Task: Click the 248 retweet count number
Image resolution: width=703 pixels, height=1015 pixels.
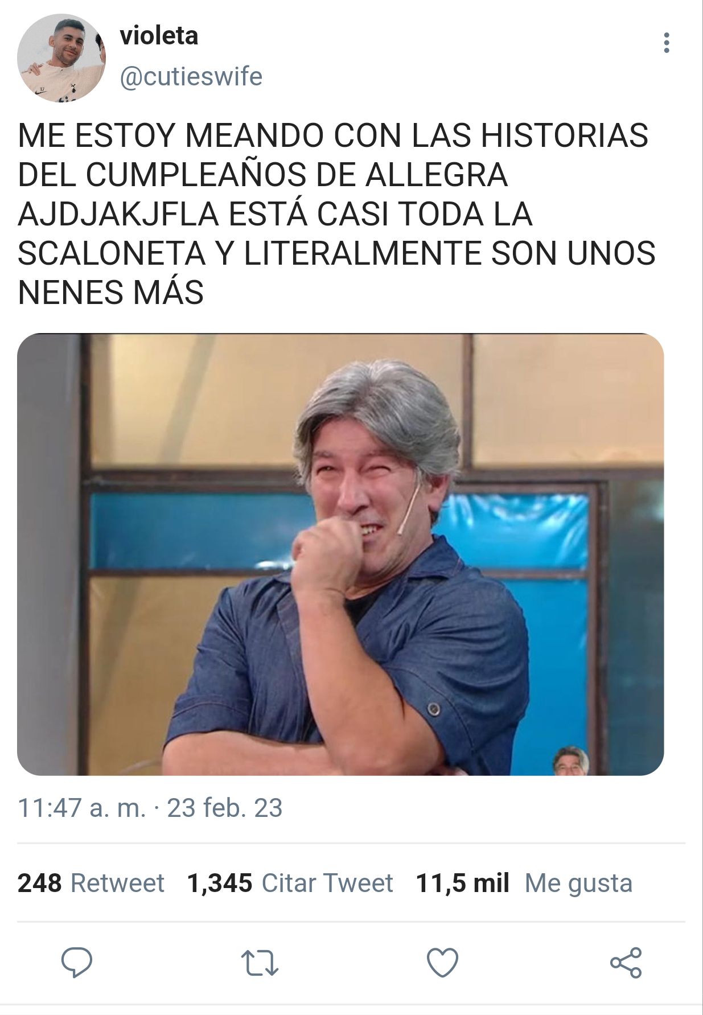Action: [40, 883]
